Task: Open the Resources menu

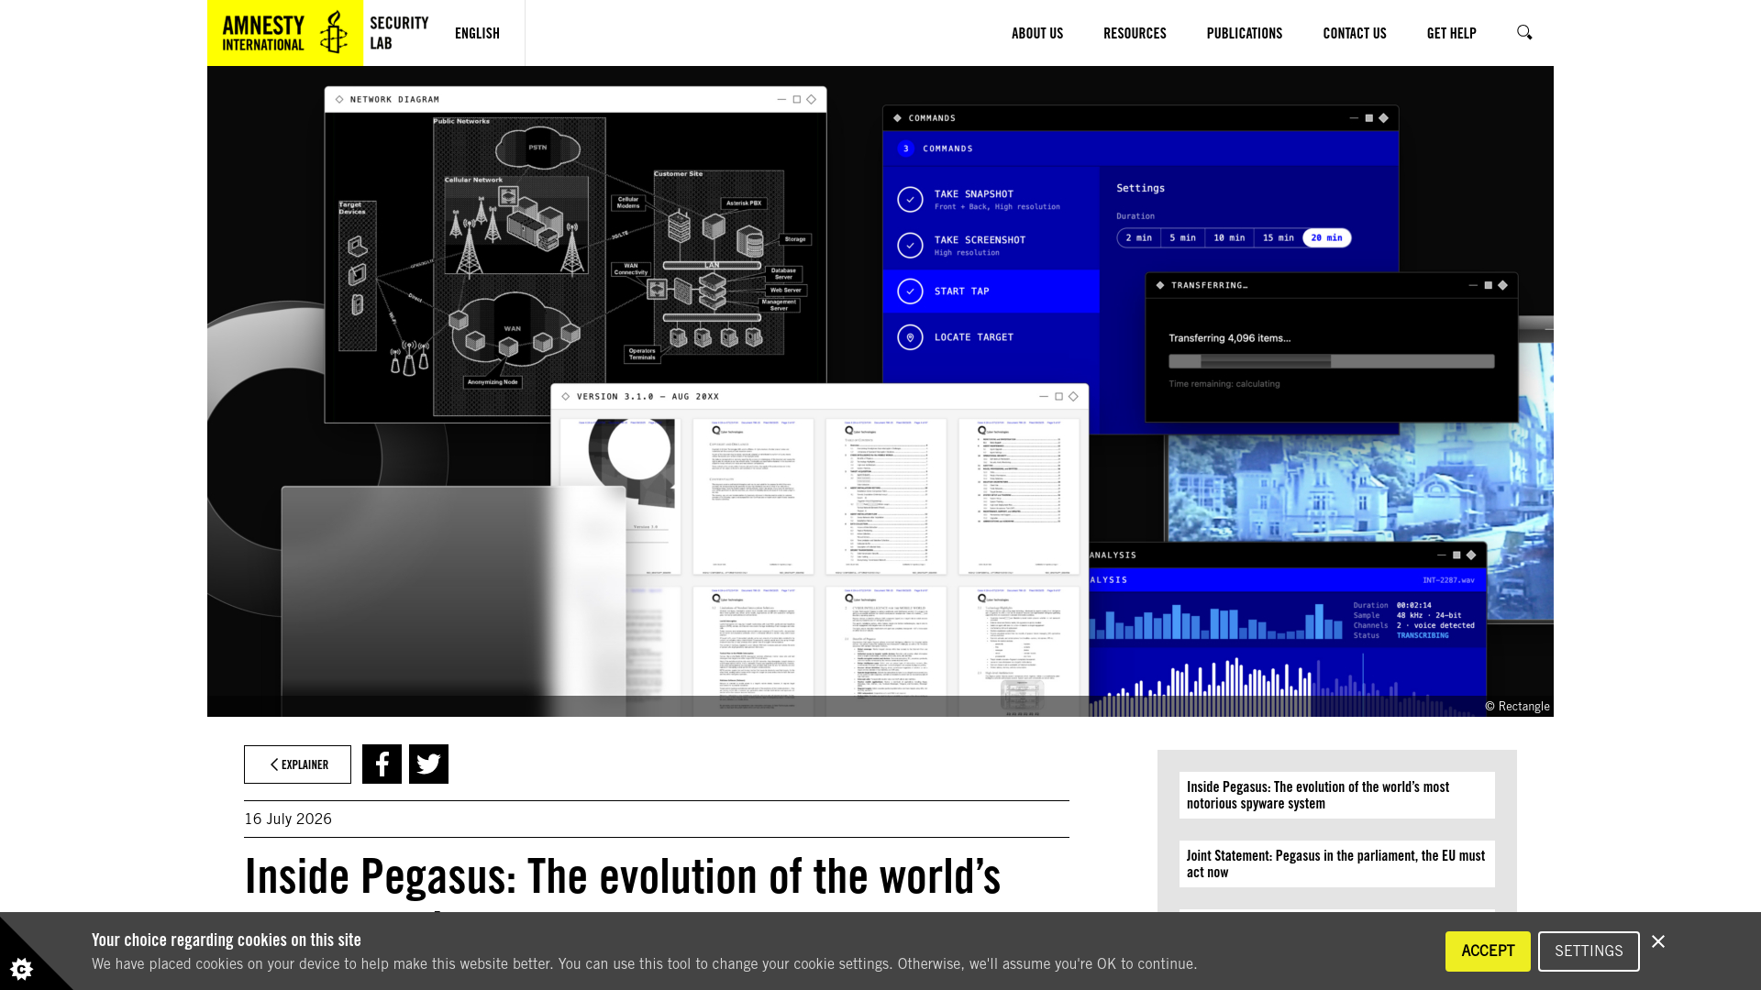Action: [x=1135, y=33]
